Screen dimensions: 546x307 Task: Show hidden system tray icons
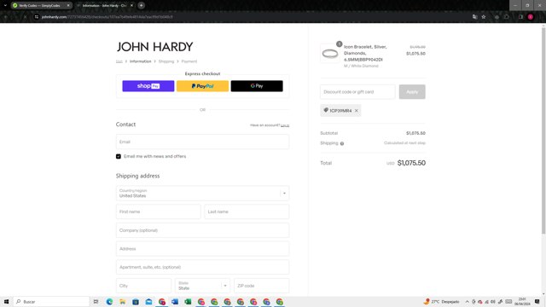click(467, 302)
